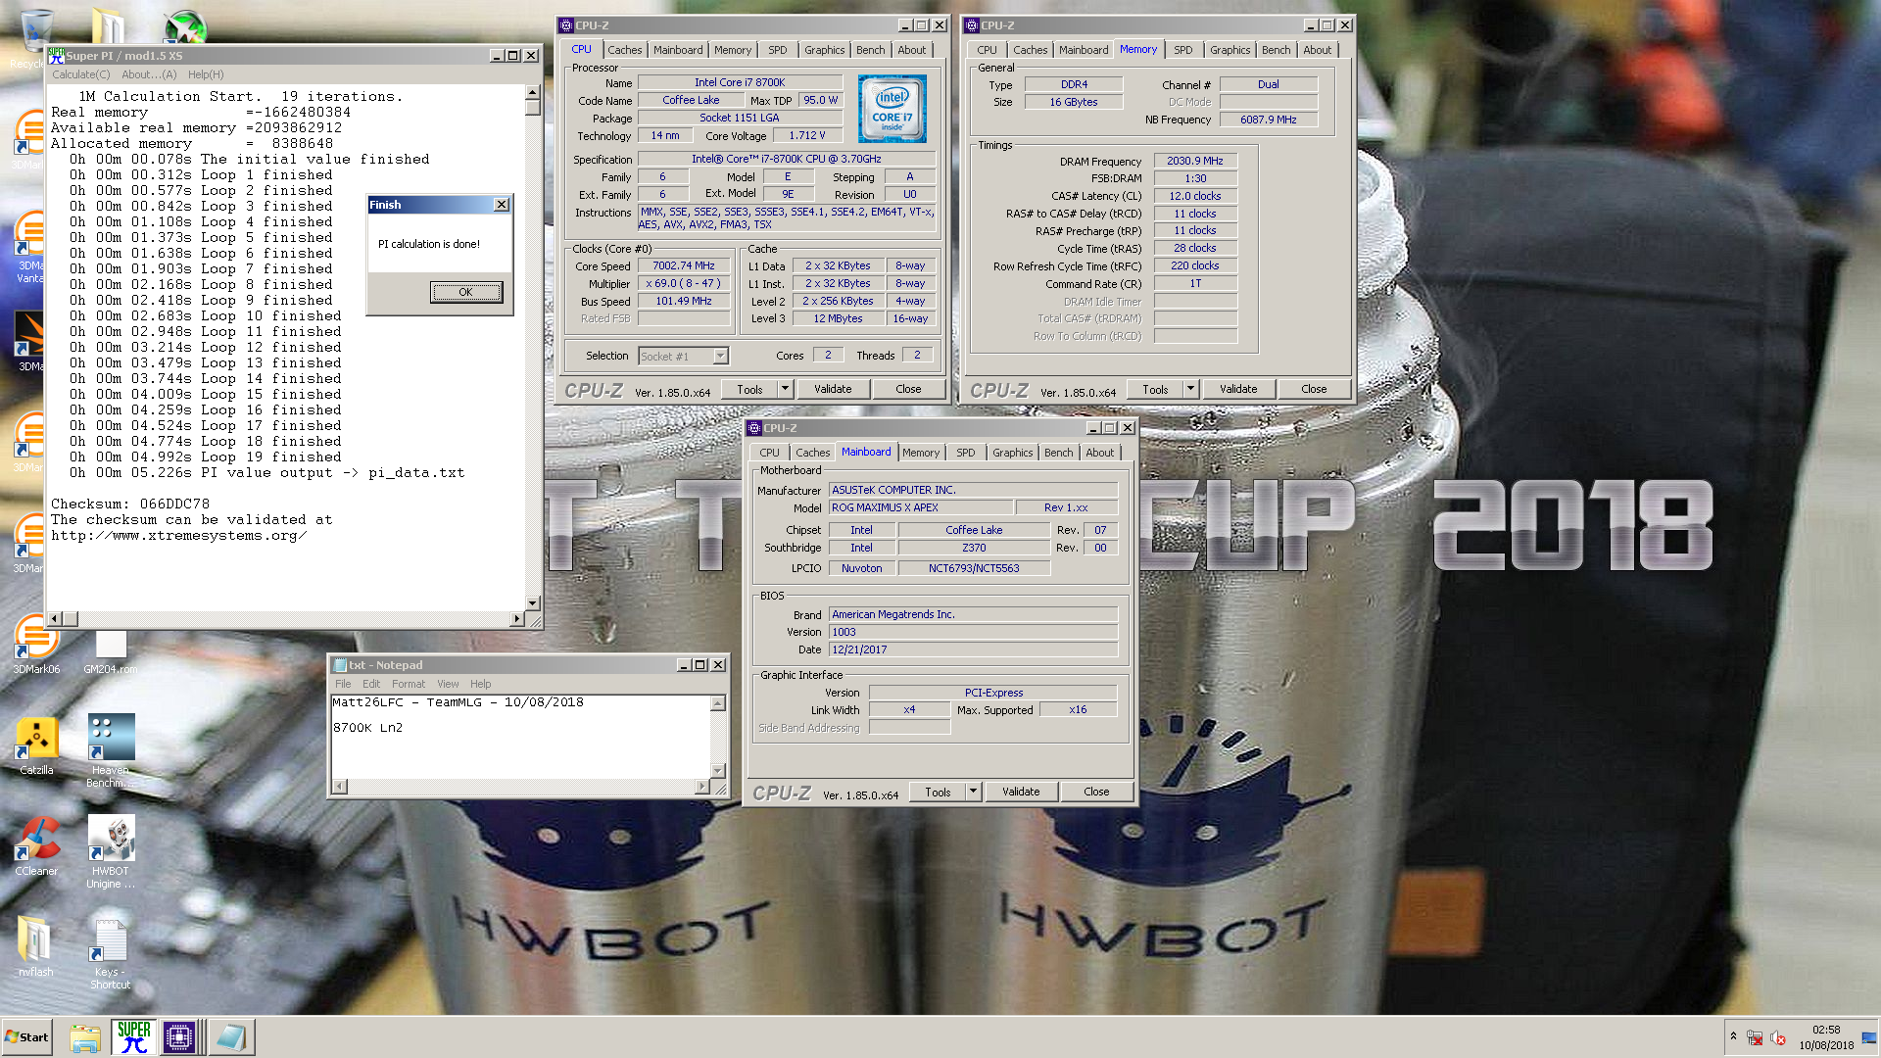Click Tools button in the CPU tab window

click(749, 389)
